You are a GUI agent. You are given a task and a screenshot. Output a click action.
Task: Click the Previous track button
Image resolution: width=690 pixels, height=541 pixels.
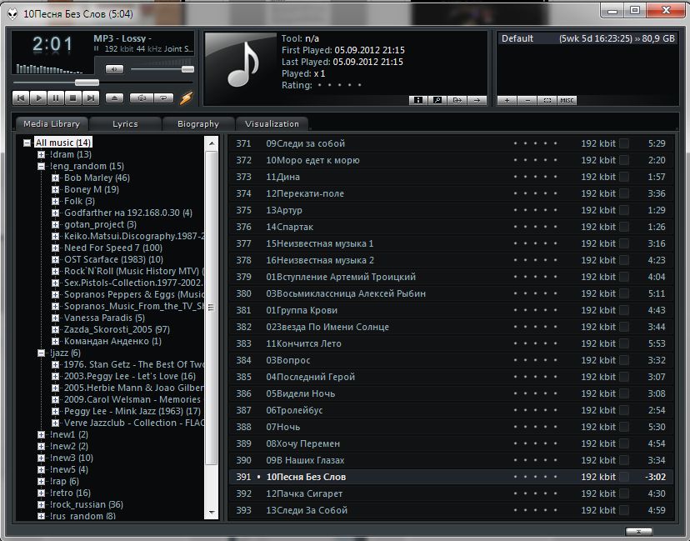20,98
